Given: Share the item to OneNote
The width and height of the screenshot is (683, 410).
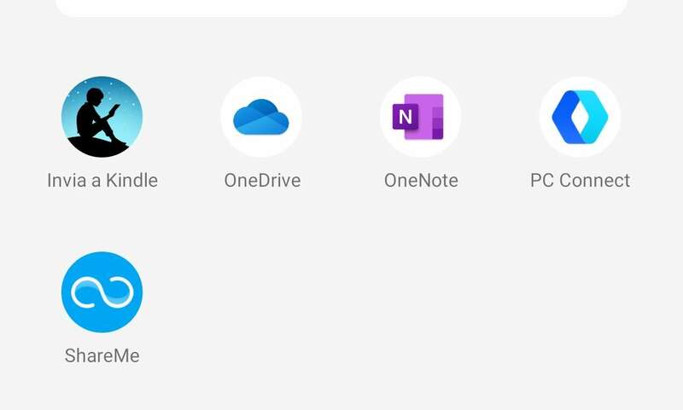Looking at the screenshot, I should (x=420, y=117).
